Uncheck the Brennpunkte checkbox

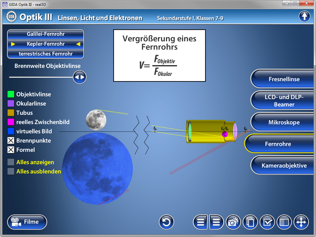point(11,141)
